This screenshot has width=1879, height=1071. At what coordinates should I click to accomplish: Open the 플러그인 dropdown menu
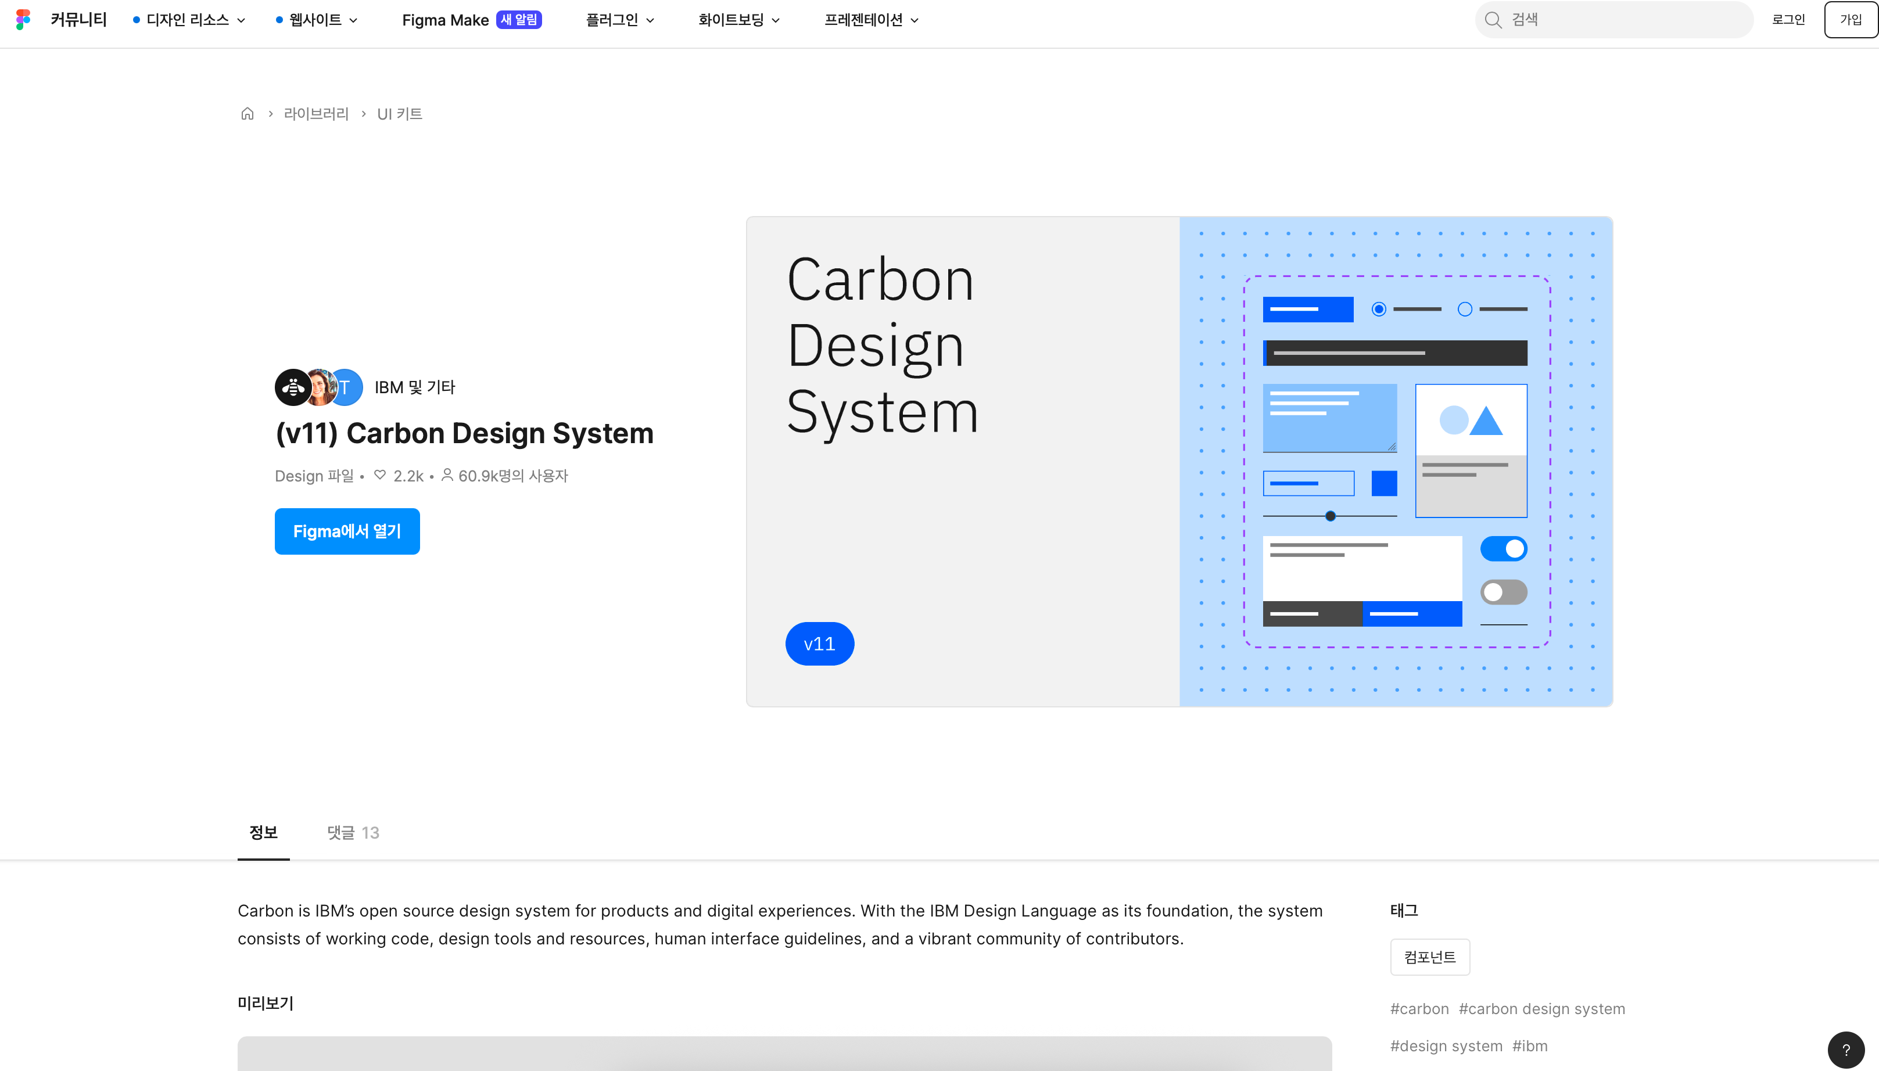(x=619, y=20)
